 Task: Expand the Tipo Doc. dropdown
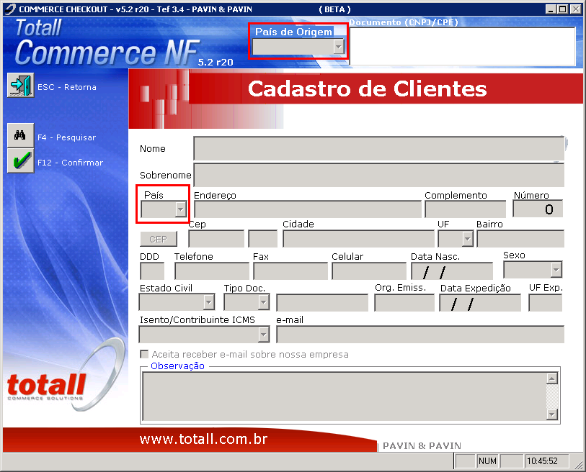[x=264, y=302]
